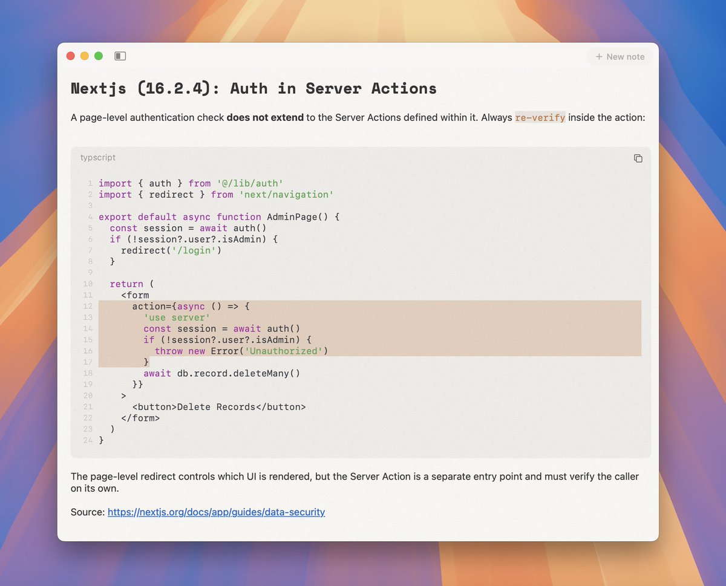Click the top-level 'const session = await auth()' line

pos(188,228)
